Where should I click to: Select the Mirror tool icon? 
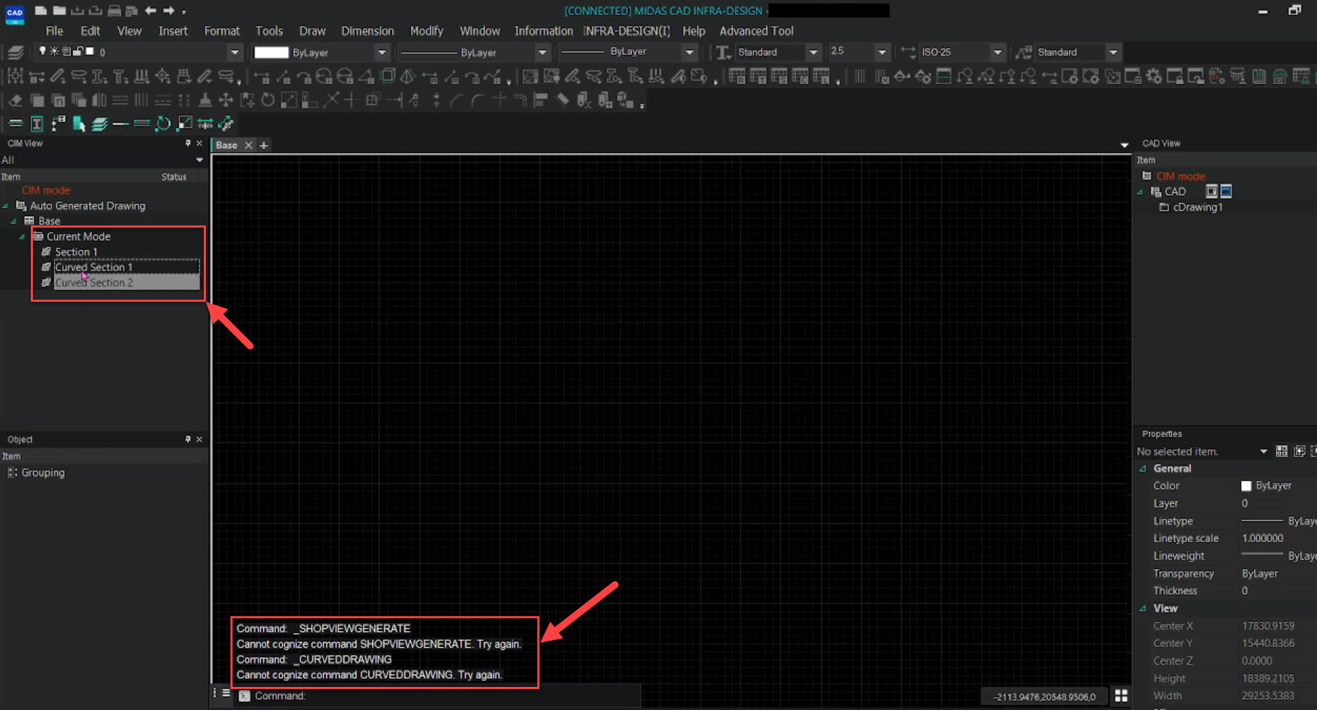pos(99,100)
